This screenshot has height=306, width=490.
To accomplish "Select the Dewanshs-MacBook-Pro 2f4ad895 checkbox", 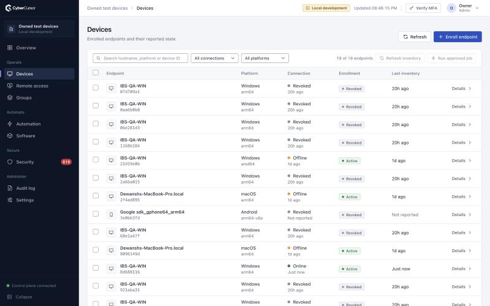I will click(x=96, y=195).
